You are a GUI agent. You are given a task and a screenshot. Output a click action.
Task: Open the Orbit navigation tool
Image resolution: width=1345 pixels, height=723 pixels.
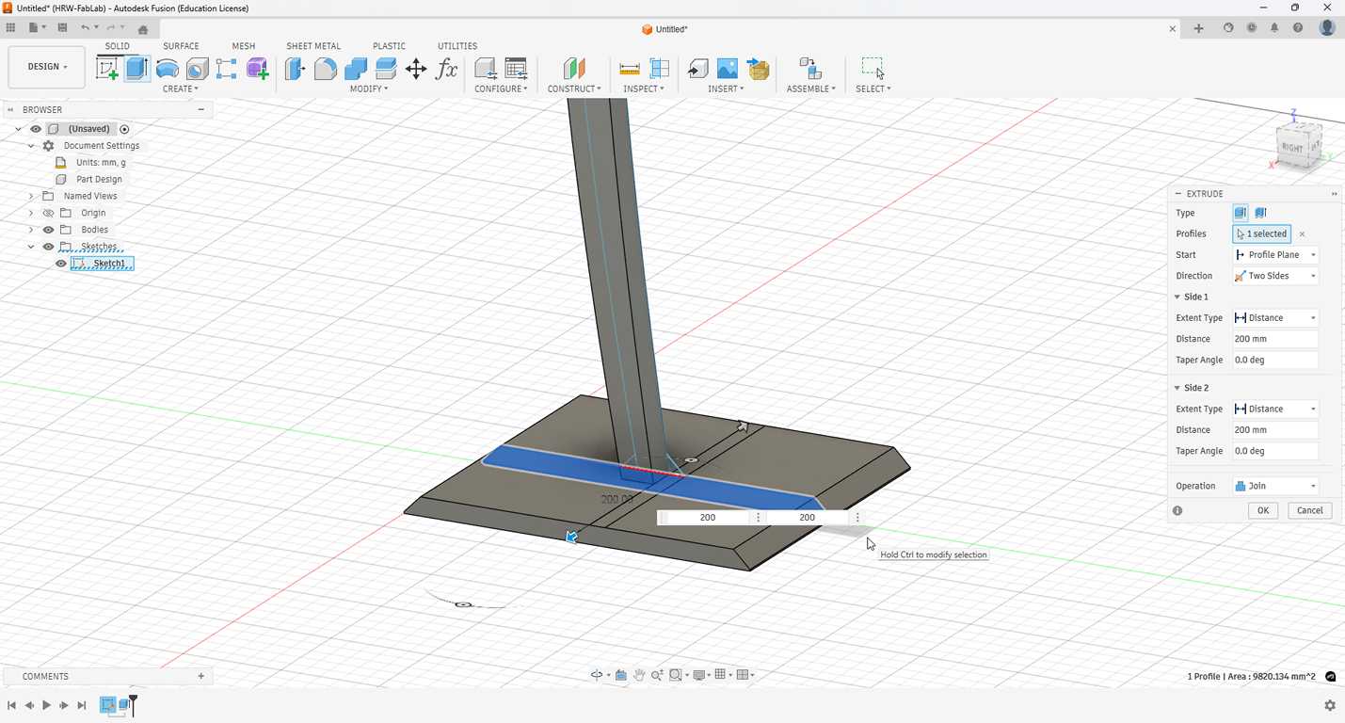click(x=597, y=675)
